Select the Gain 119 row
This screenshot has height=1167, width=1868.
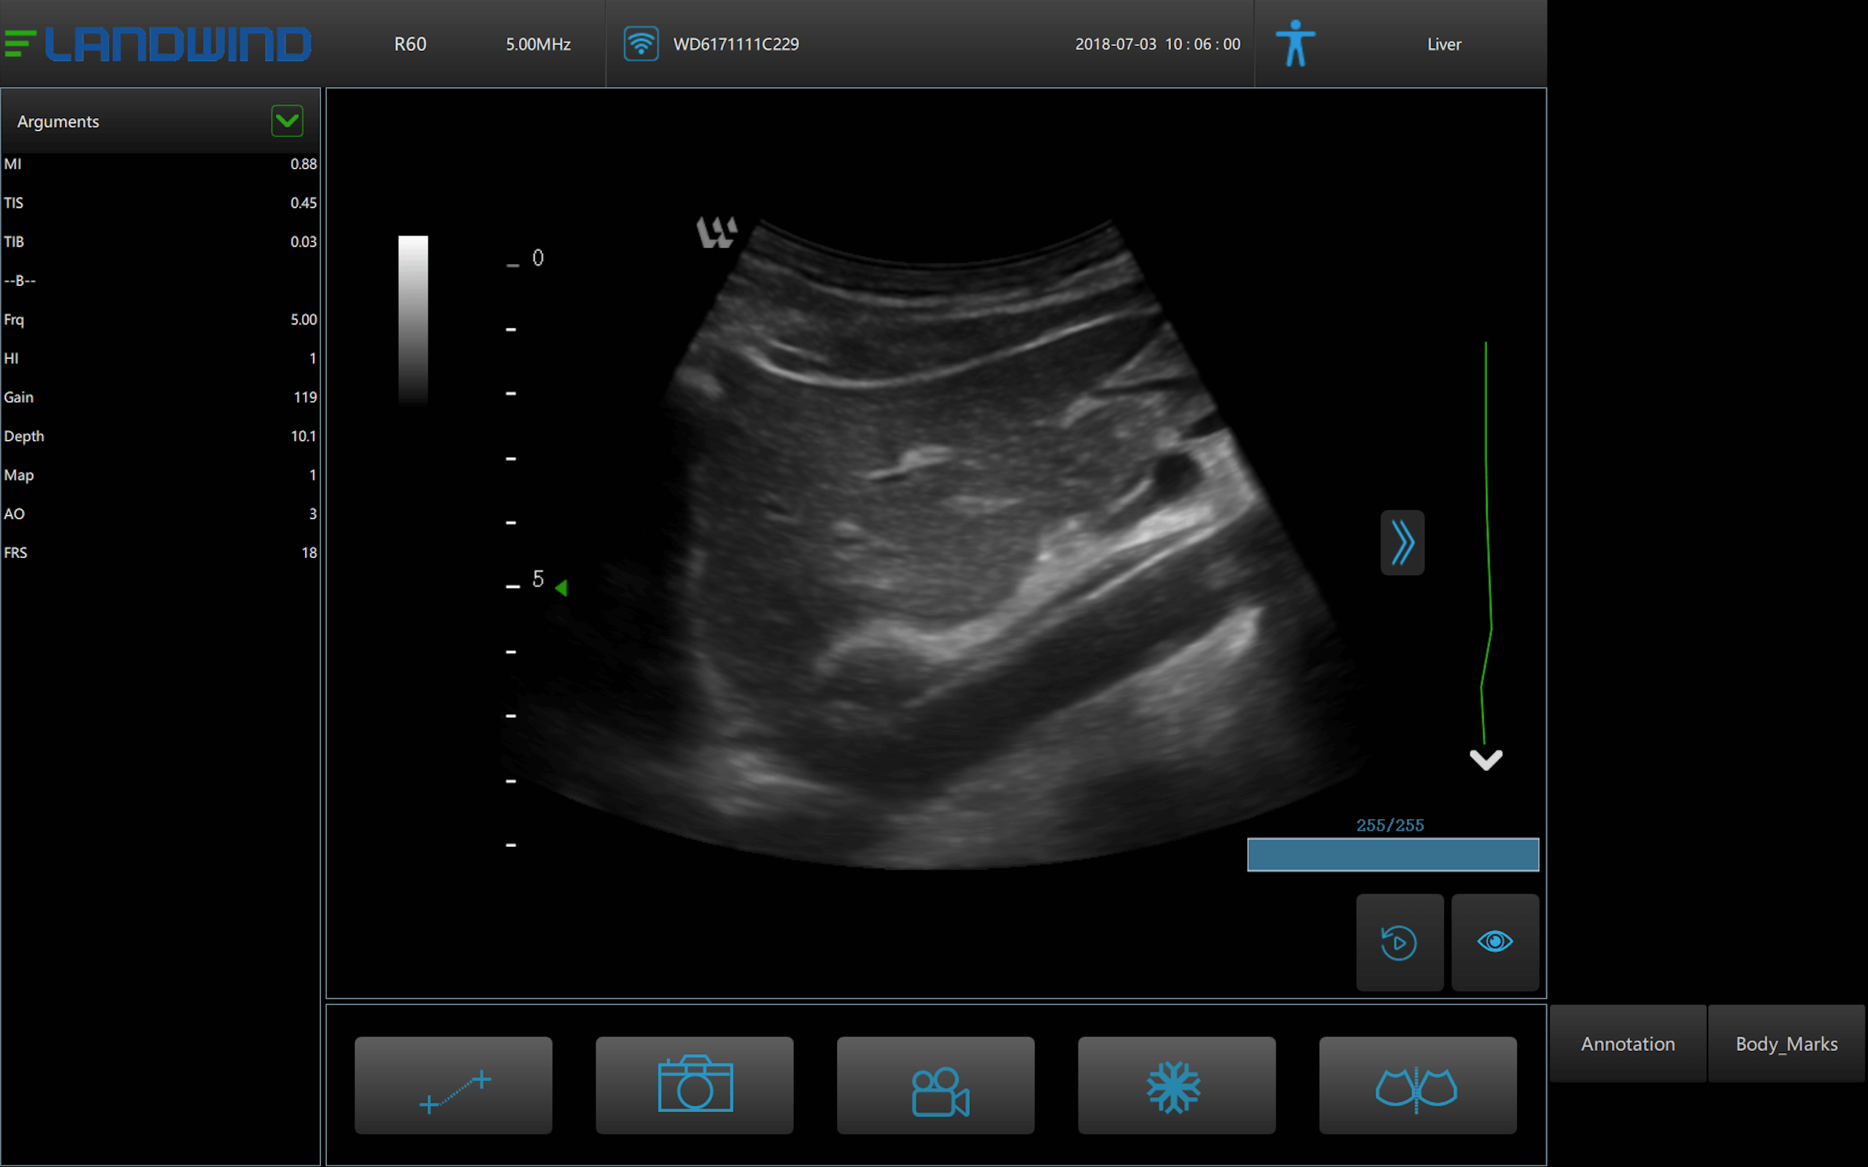(x=161, y=397)
